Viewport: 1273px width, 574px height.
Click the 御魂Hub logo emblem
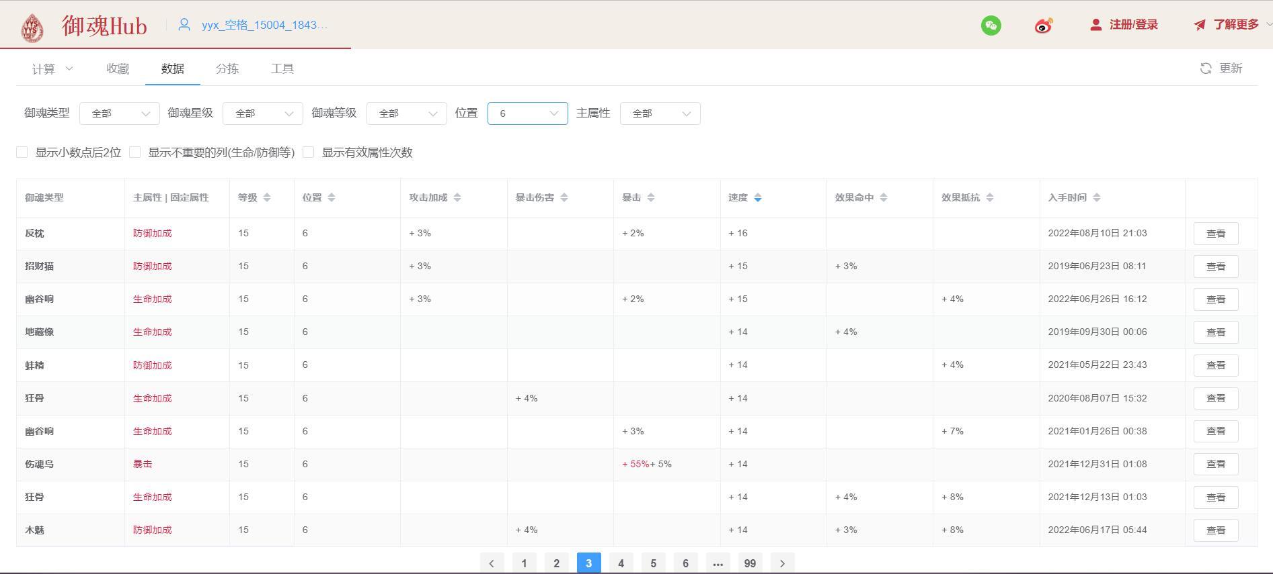32,27
